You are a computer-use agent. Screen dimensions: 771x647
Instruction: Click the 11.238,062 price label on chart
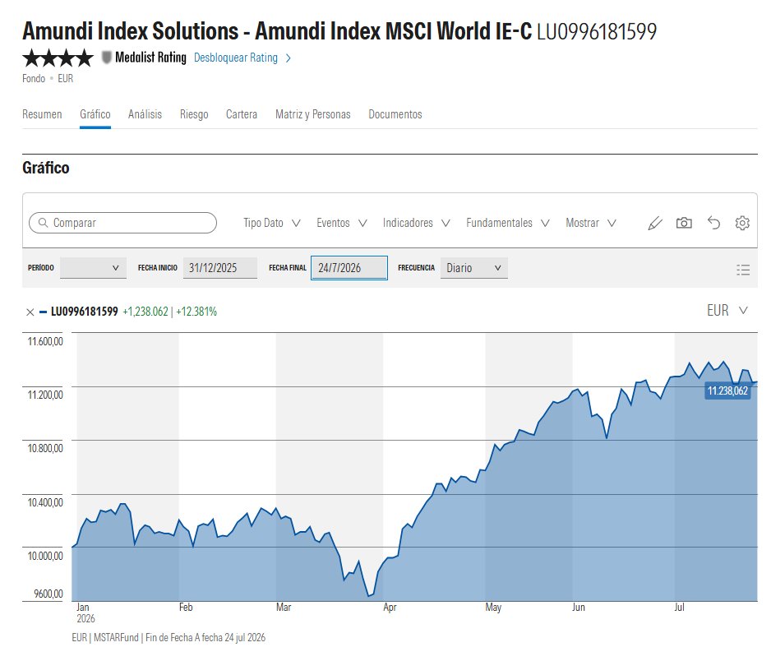[727, 391]
